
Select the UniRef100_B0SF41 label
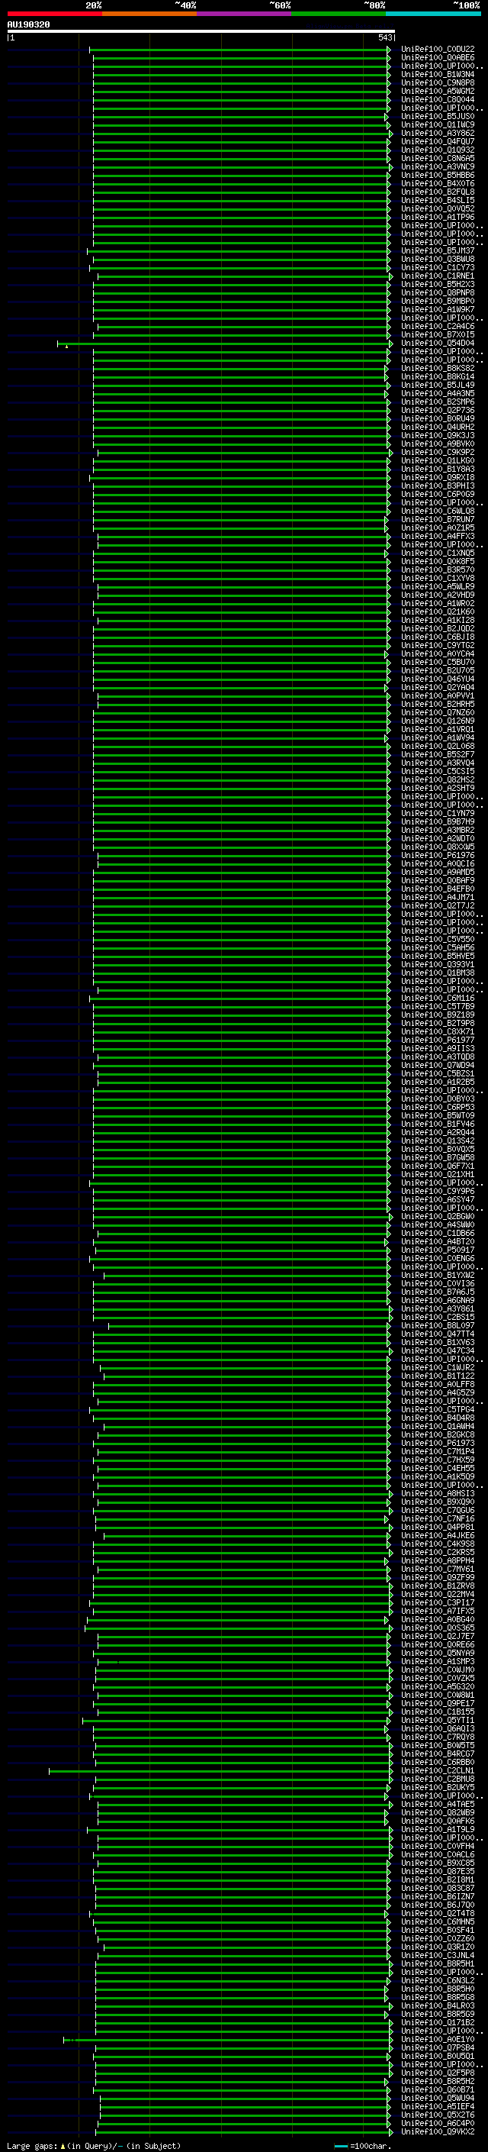(x=438, y=1931)
